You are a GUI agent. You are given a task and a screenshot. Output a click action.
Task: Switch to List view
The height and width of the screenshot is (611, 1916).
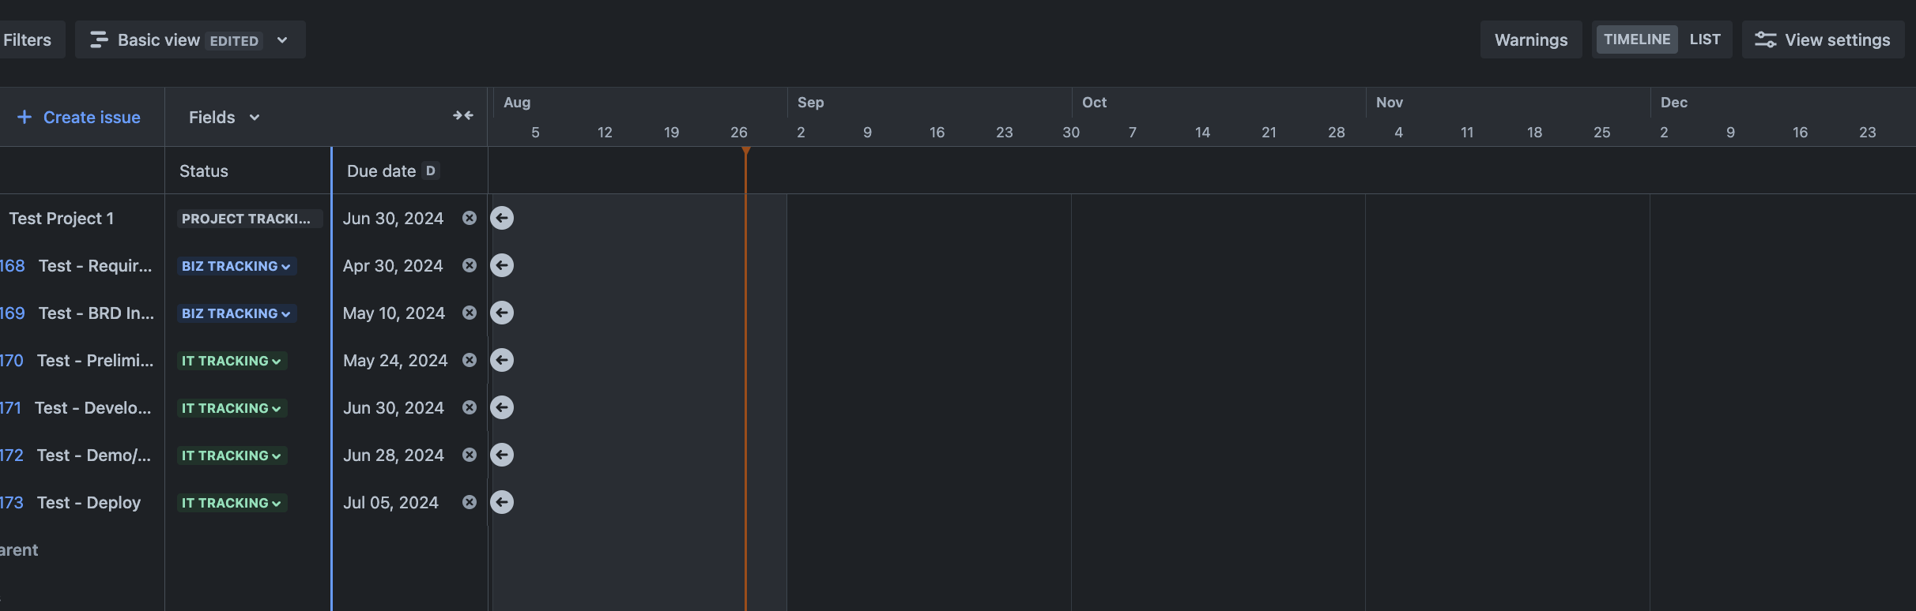point(1705,39)
